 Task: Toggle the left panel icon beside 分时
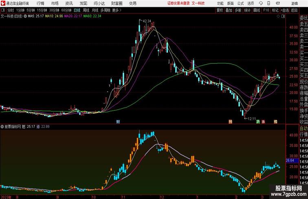[x=3, y=10]
